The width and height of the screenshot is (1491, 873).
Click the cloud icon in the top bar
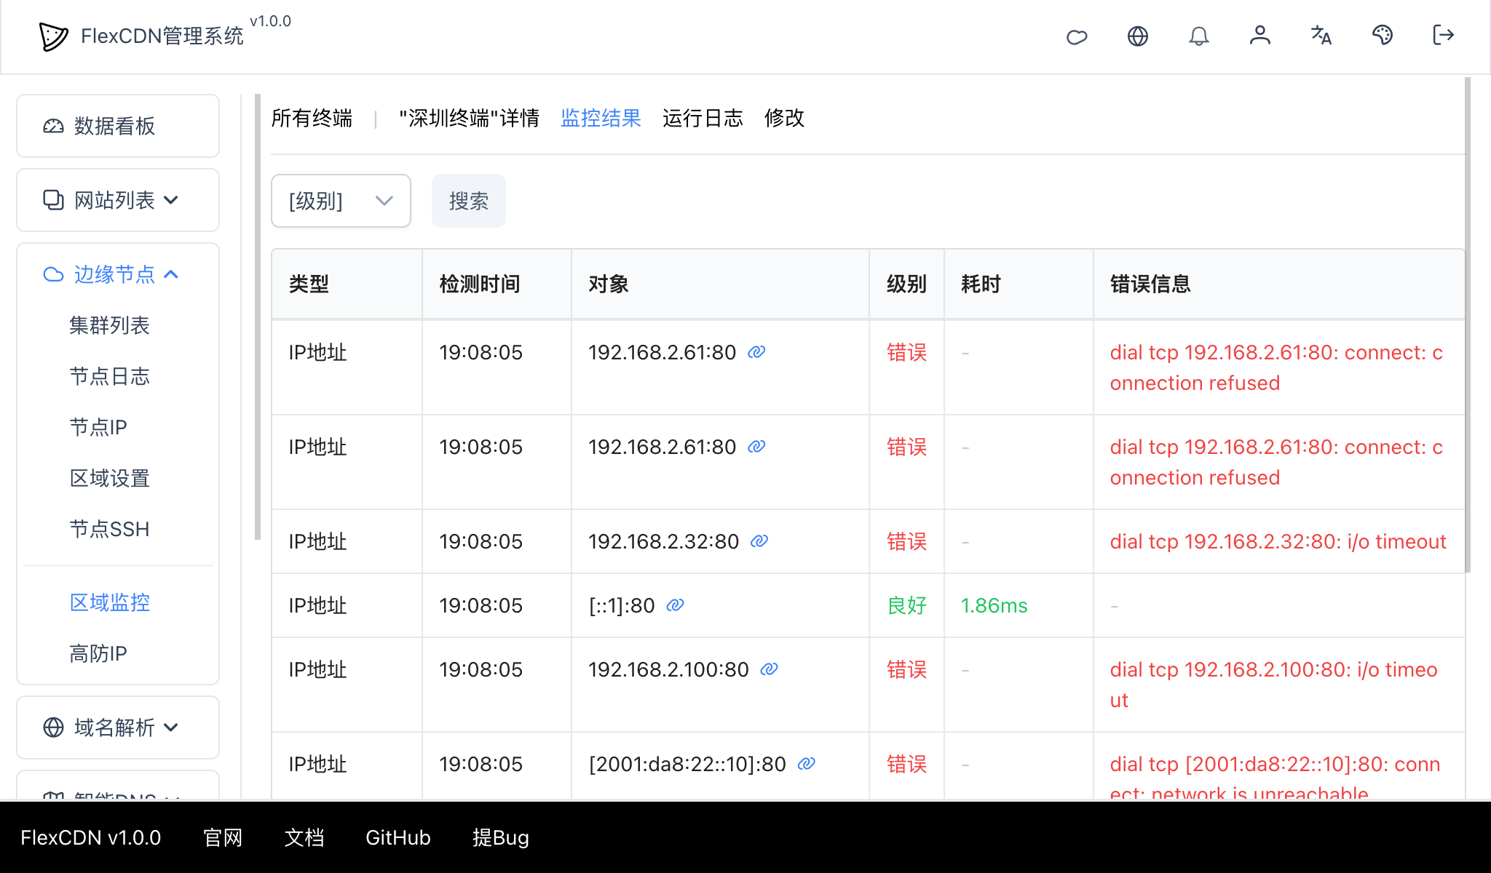[1077, 36]
